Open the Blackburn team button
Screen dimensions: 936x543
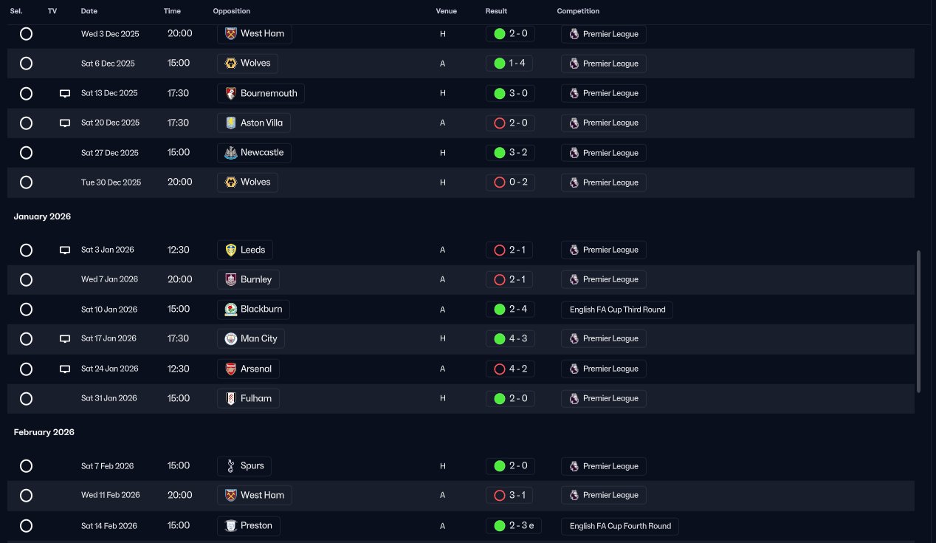253,310
